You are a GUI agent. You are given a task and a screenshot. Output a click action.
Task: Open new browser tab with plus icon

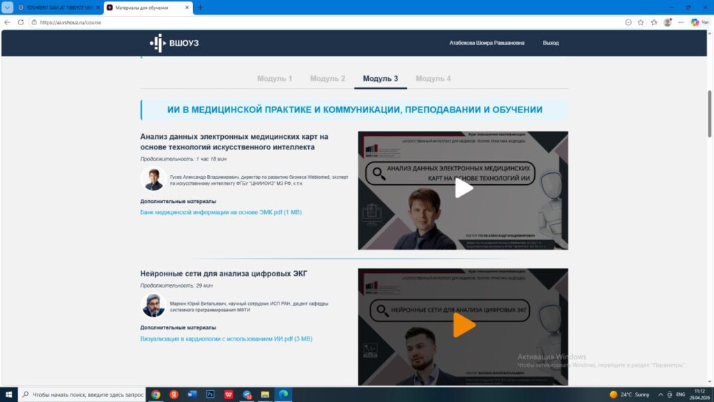click(x=201, y=7)
